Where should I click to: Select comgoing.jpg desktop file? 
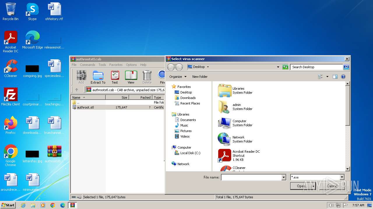pyautogui.click(x=32, y=71)
